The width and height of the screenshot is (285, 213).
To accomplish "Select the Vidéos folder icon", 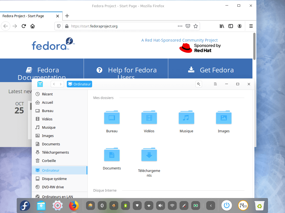I will click(149, 117).
